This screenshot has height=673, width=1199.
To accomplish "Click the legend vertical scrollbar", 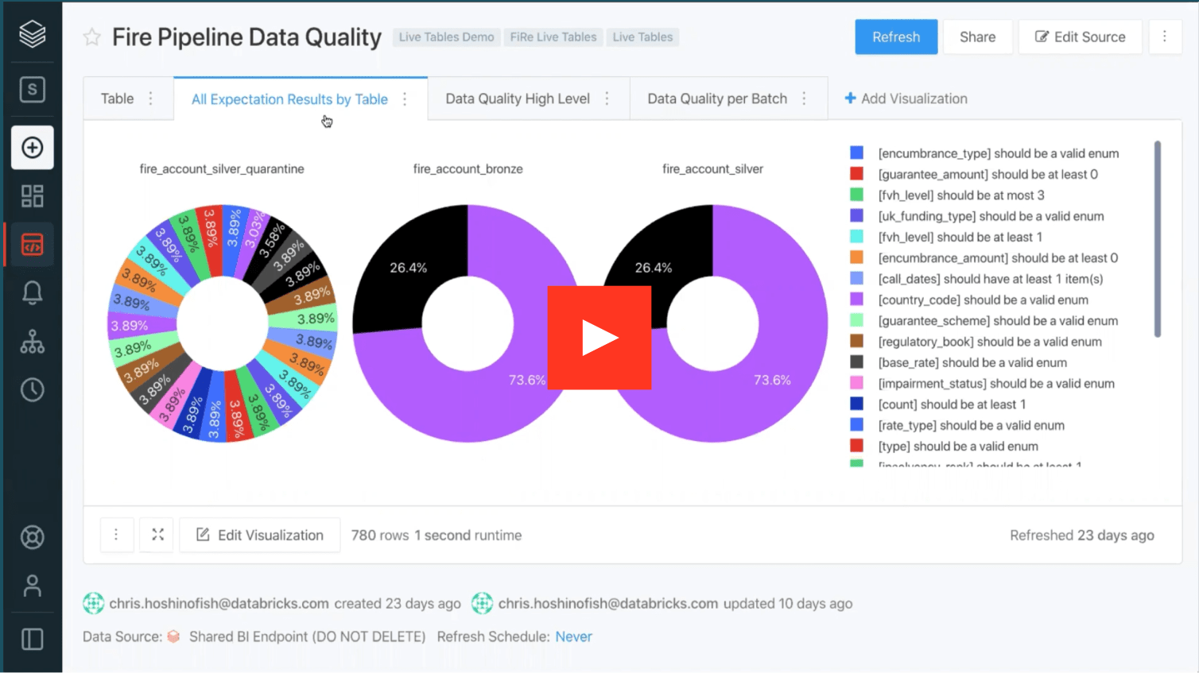I will (1158, 239).
